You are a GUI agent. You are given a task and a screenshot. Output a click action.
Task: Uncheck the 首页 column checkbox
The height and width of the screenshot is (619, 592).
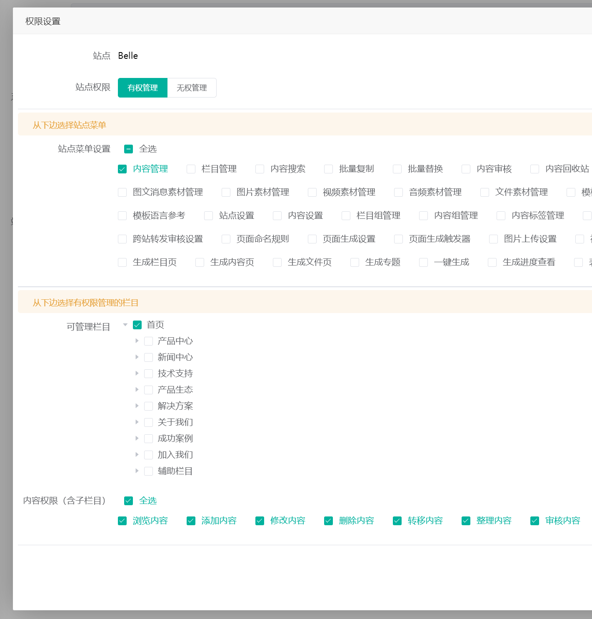(x=137, y=325)
